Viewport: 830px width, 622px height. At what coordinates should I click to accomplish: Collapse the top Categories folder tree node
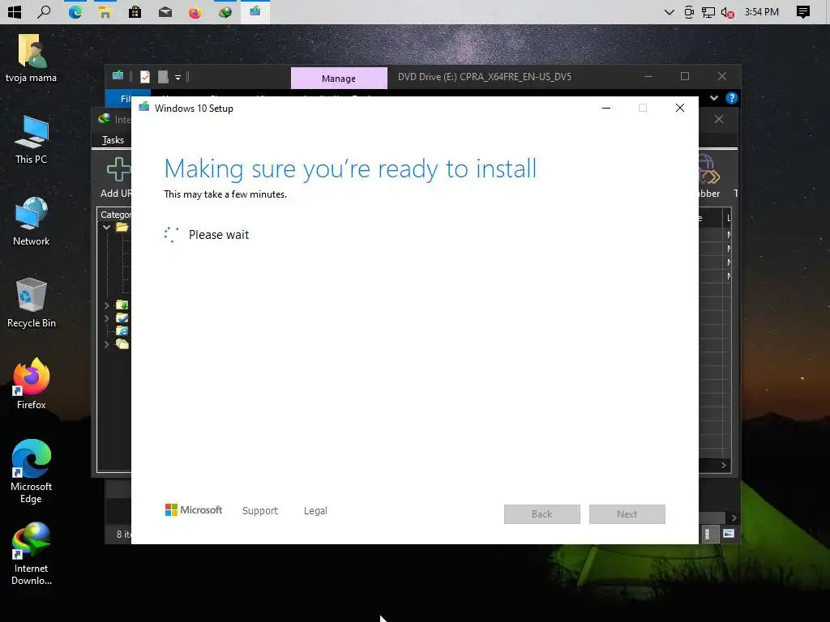pos(107,228)
